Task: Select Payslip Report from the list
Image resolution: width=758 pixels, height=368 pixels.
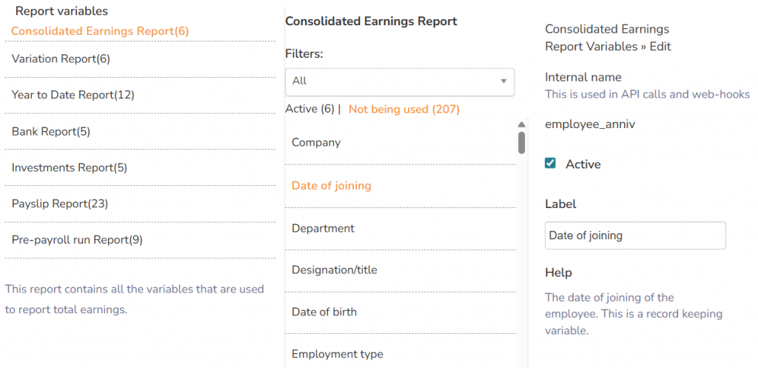Action: [x=60, y=204]
